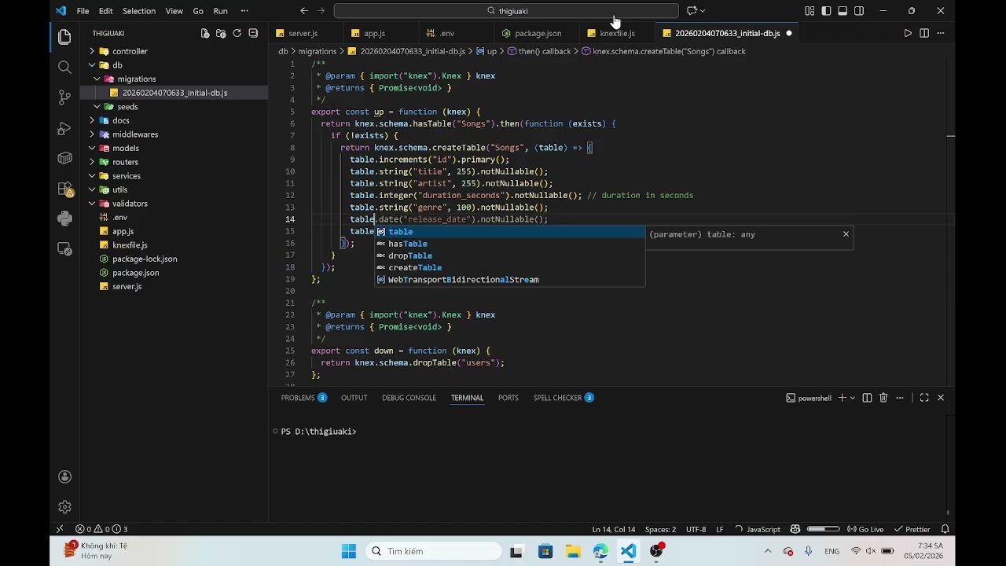Click UTF-8 encoding in status bar
Viewport: 1006px width, 566px height.
pos(696,529)
